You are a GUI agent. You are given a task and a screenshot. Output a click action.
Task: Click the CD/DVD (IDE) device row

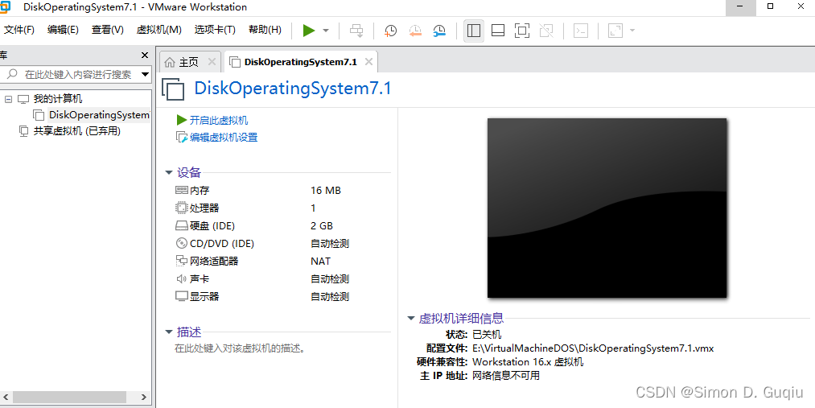pyautogui.click(x=282, y=243)
